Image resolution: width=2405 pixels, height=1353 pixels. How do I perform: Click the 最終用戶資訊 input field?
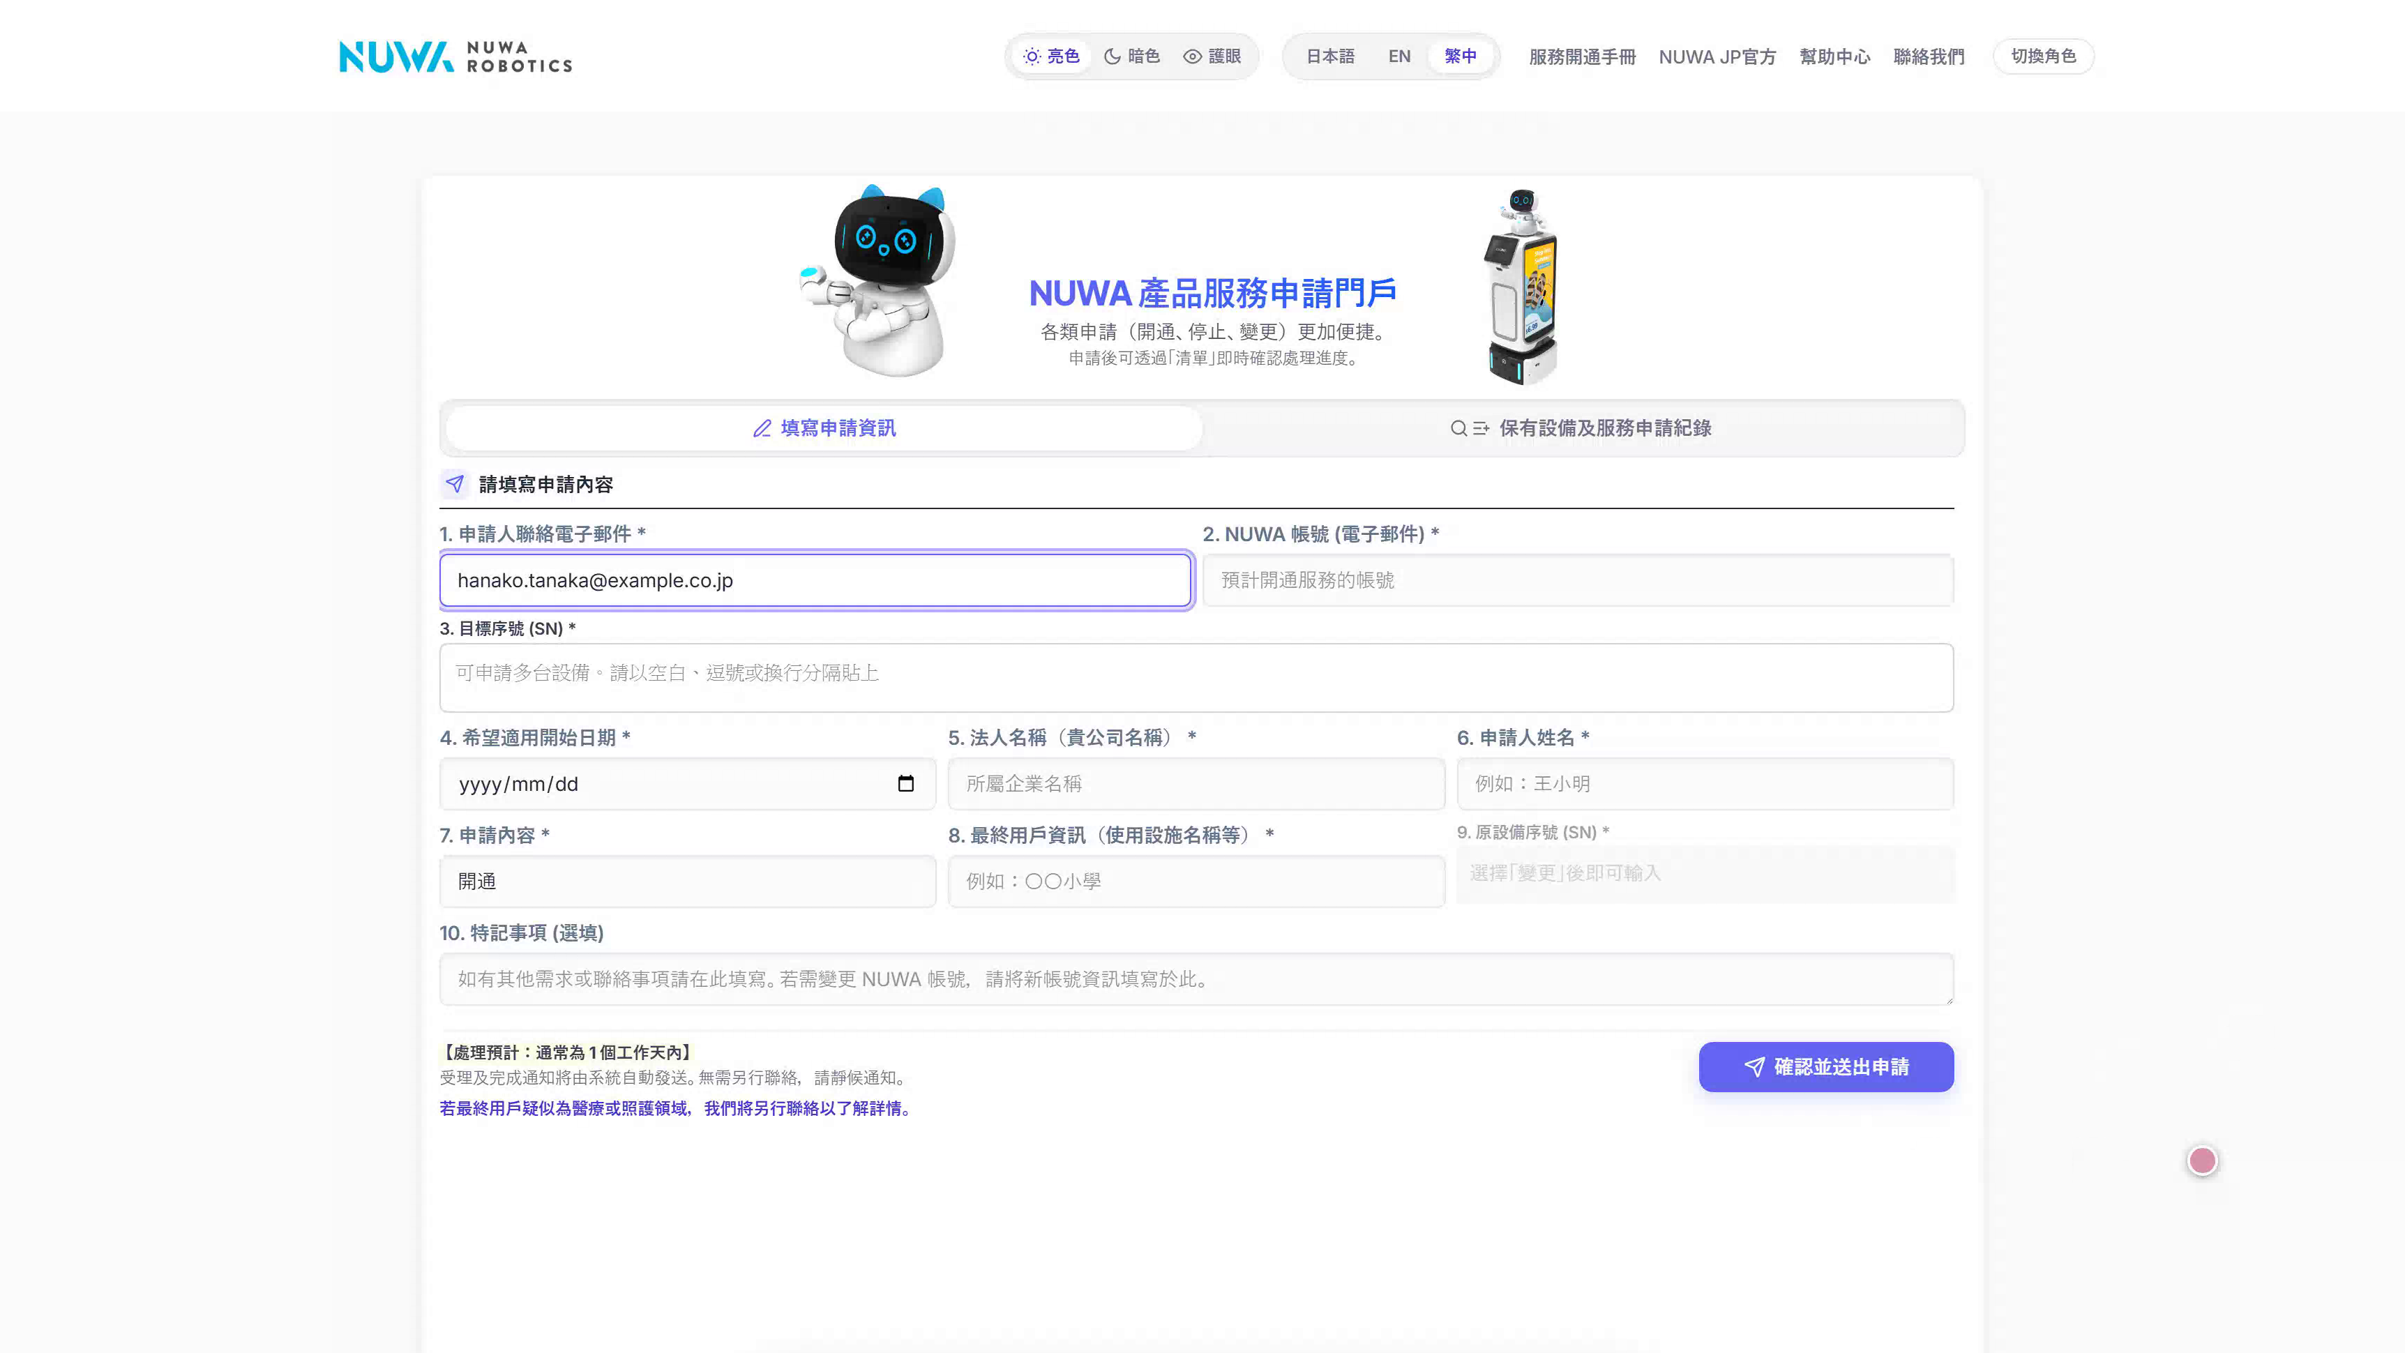point(1196,881)
